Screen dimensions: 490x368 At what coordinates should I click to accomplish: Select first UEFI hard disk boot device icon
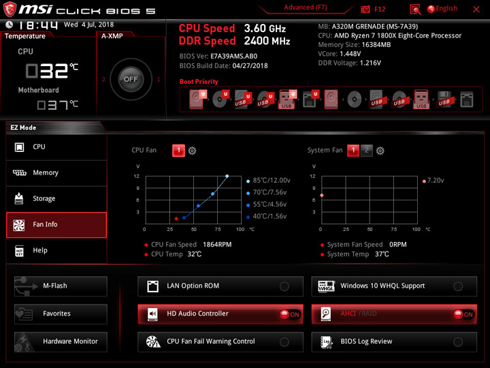click(x=197, y=99)
